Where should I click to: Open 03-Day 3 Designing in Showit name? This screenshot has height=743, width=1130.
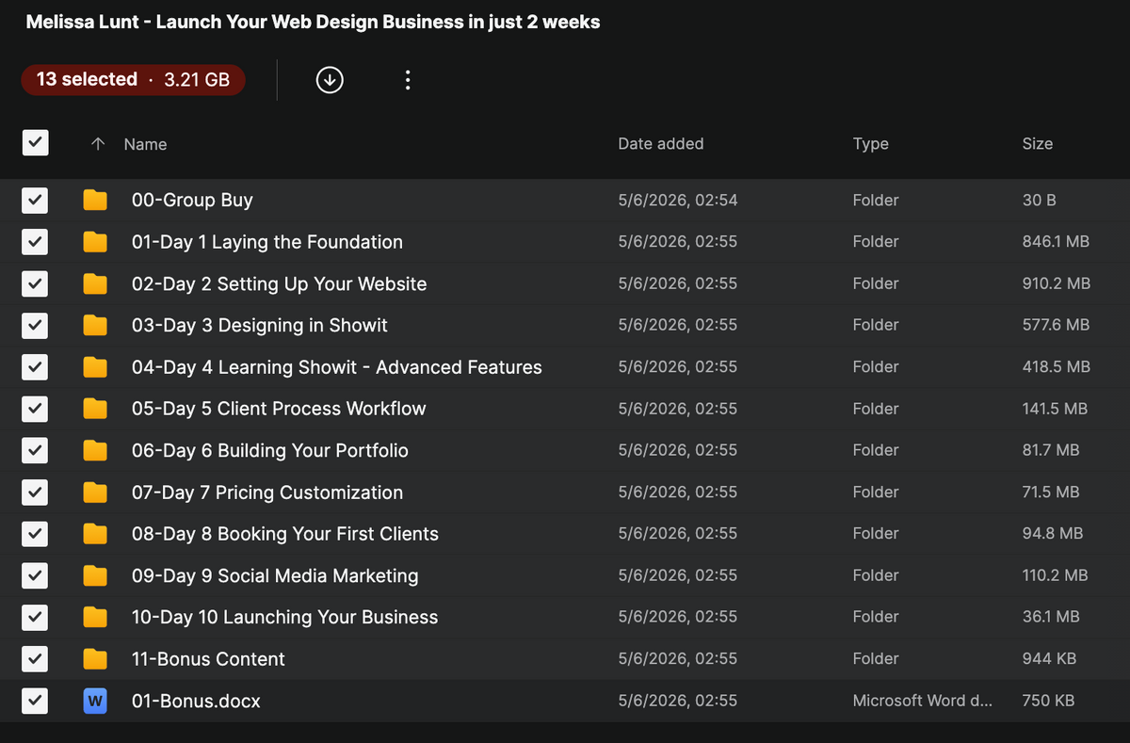(260, 325)
